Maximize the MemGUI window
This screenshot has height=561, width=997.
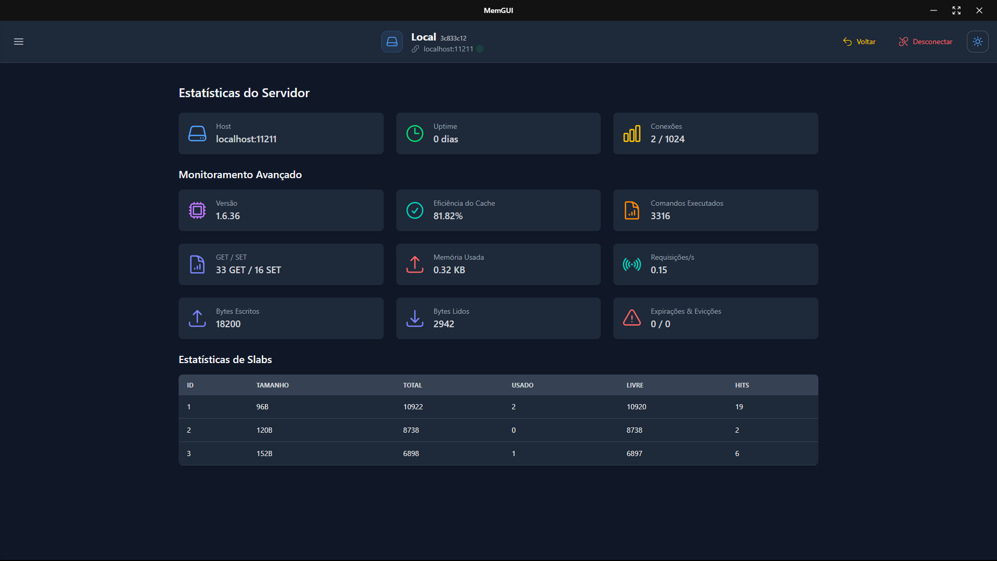pos(956,10)
